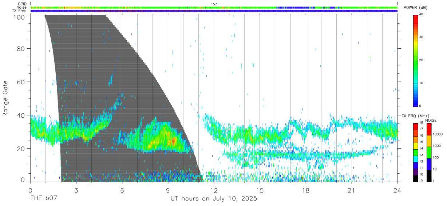Click the range gate tick label '20'
447x206 pixels.
tap(21, 149)
